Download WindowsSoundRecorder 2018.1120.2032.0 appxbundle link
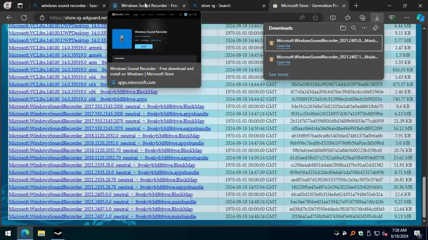428x240 pixels. pos(106,143)
